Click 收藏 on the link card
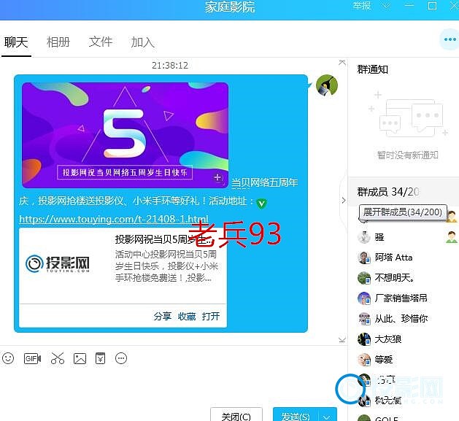 187,316
